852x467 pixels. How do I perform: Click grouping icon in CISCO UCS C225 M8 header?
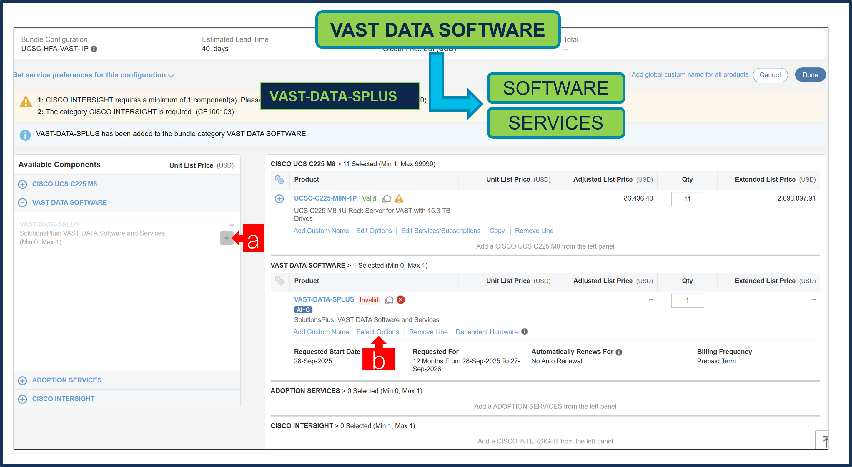click(x=279, y=180)
